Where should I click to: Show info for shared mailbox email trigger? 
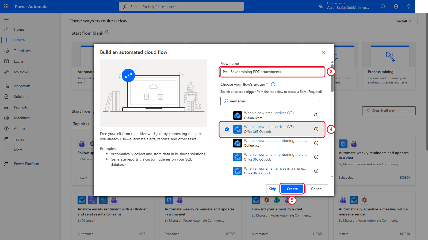coord(316,171)
